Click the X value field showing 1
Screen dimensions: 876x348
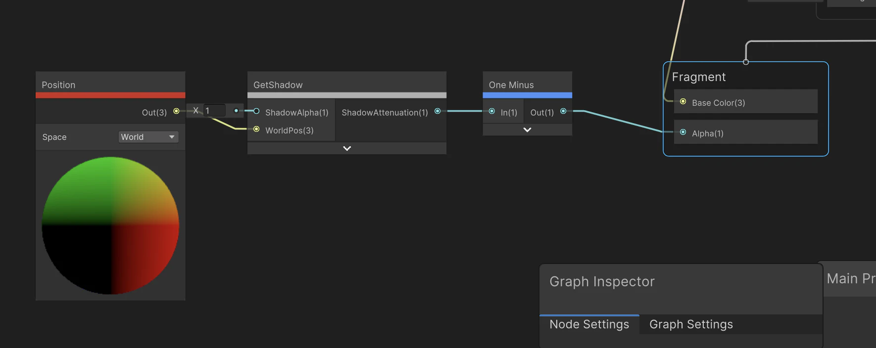(x=214, y=111)
